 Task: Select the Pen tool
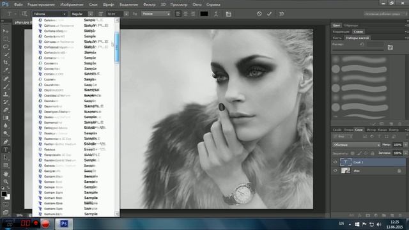(x=6, y=142)
